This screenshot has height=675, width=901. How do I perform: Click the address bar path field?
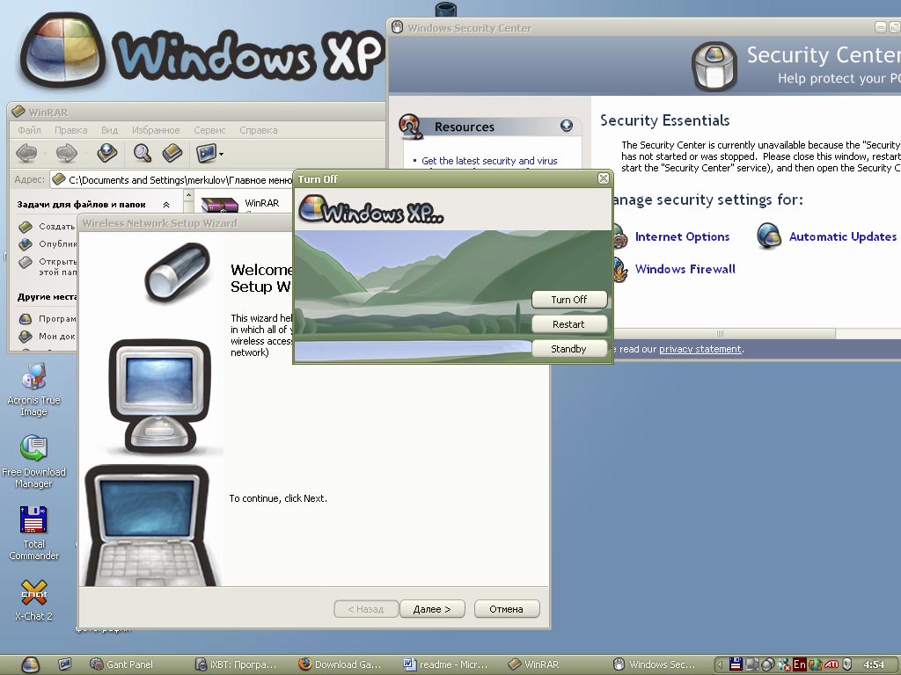click(x=172, y=180)
